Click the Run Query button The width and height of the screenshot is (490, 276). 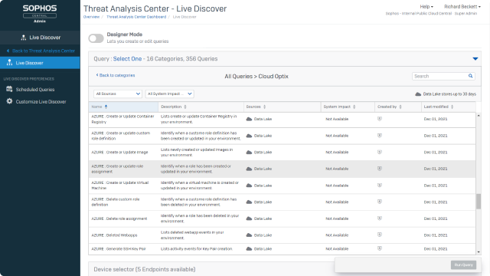pos(463,265)
